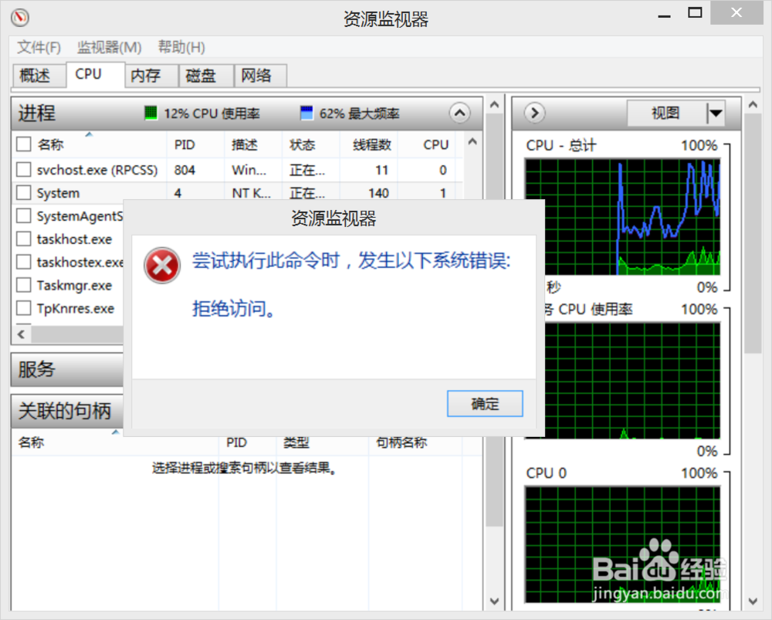Click the process list scroll-up arrow

pos(472,142)
